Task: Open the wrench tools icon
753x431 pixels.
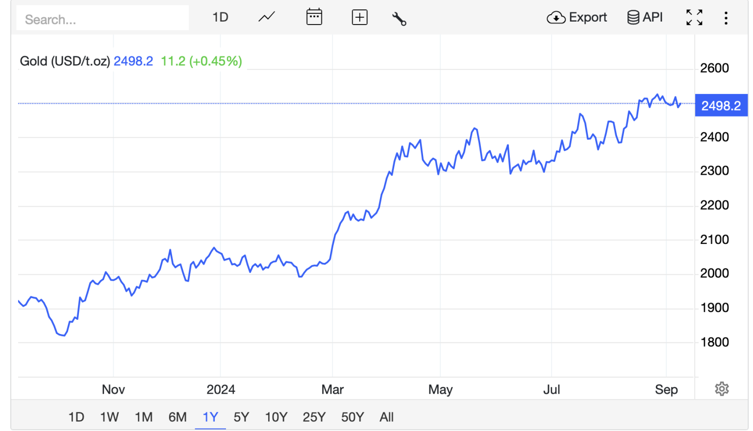Action: point(399,19)
